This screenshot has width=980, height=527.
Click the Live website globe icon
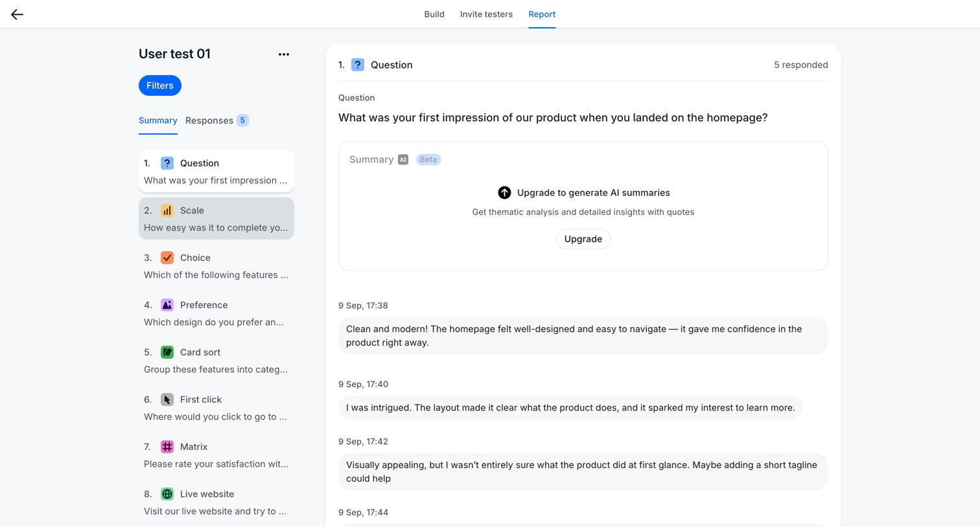coord(167,494)
